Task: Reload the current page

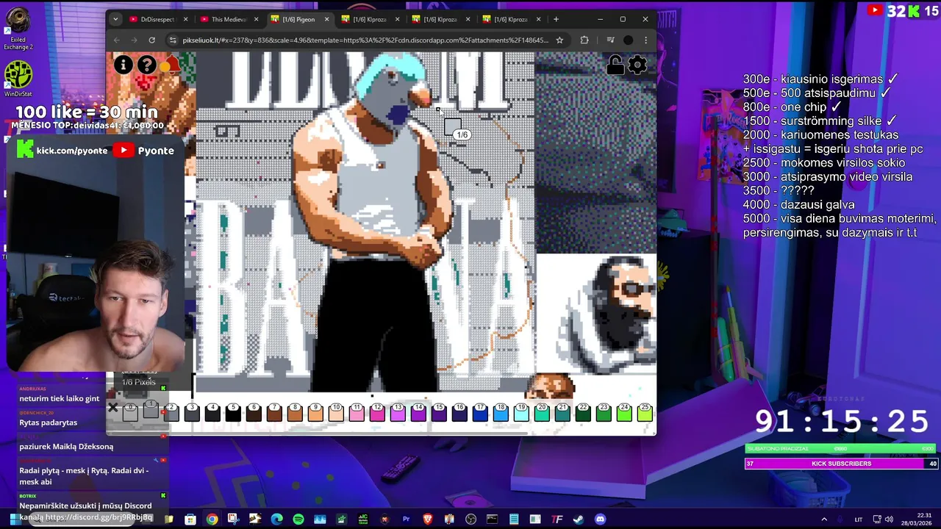Action: pyautogui.click(x=151, y=40)
